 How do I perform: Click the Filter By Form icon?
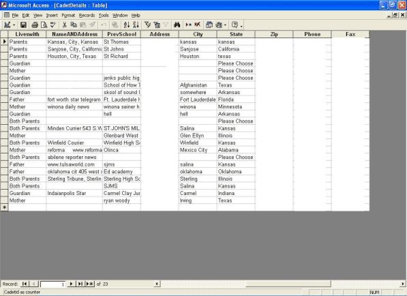coord(157,25)
